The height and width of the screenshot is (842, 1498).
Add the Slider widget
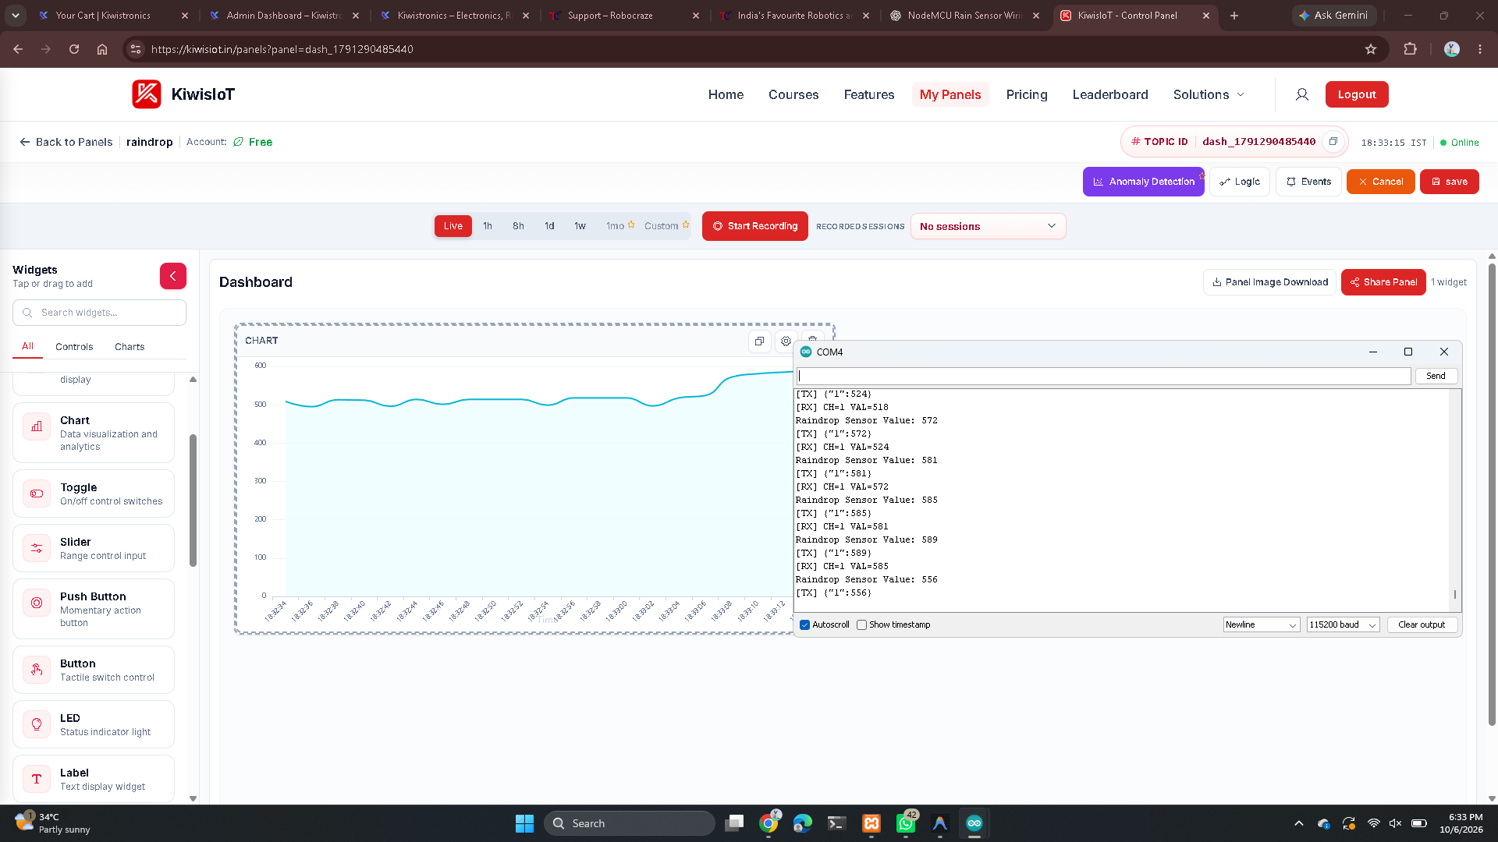point(94,548)
